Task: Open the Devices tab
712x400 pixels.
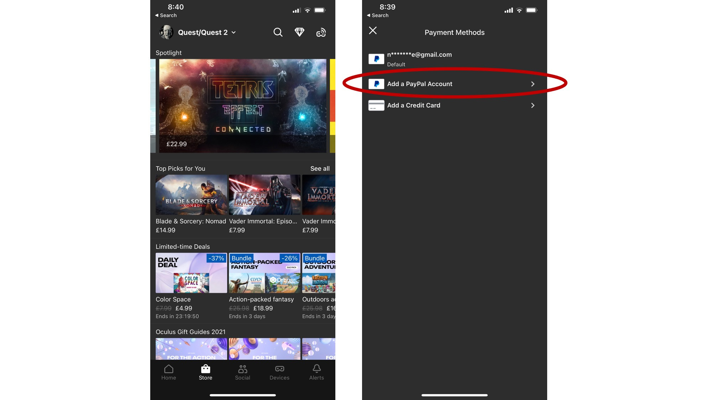Action: (x=279, y=372)
